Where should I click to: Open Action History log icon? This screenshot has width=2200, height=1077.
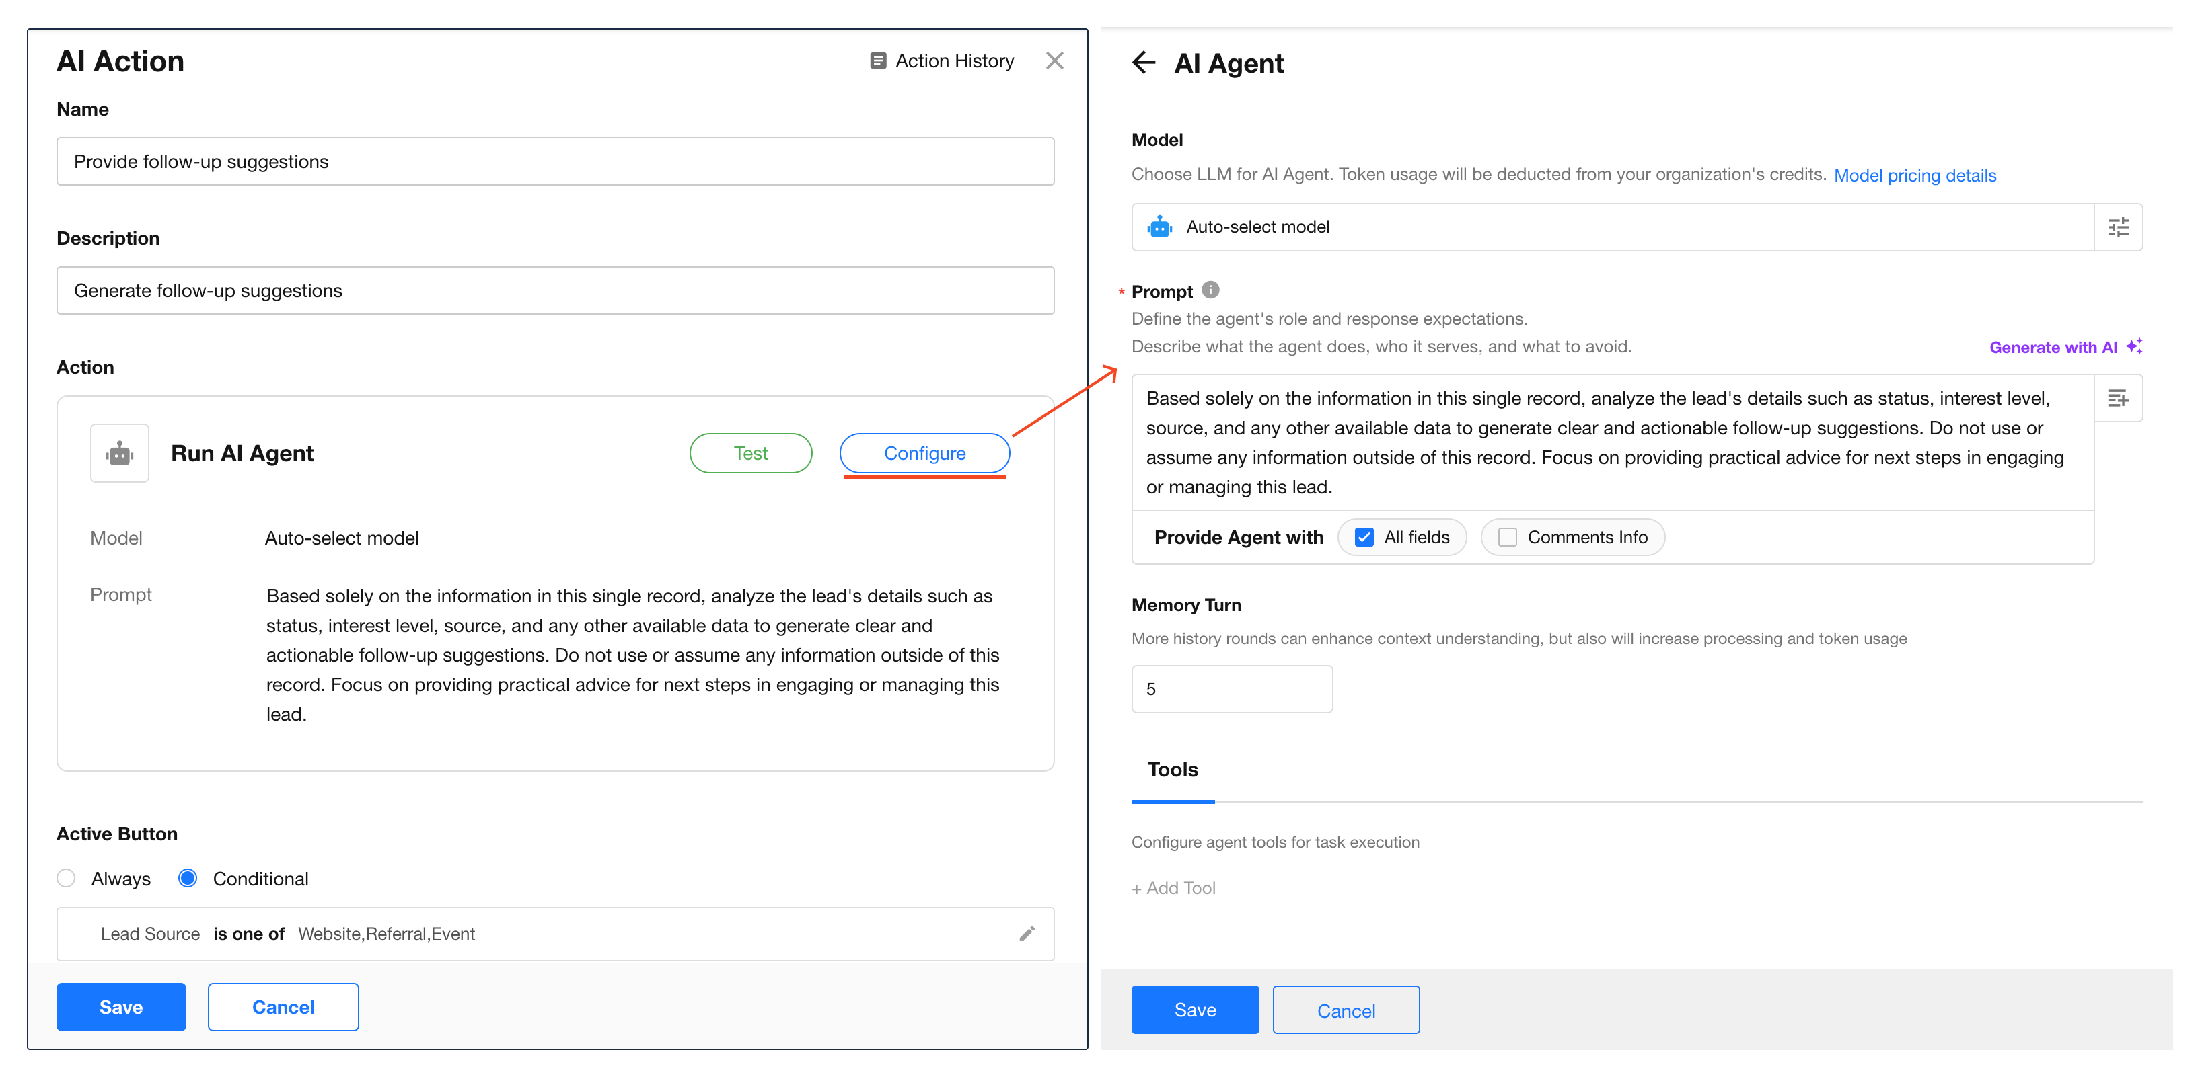tap(877, 61)
